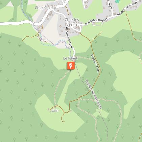
Task: Click the tree symbol right of Le Fayet
Action: (88, 56)
